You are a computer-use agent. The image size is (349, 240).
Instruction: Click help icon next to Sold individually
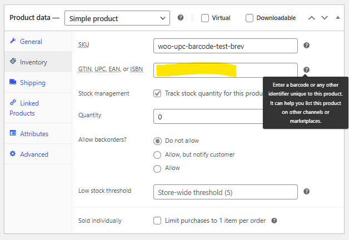coord(274,221)
